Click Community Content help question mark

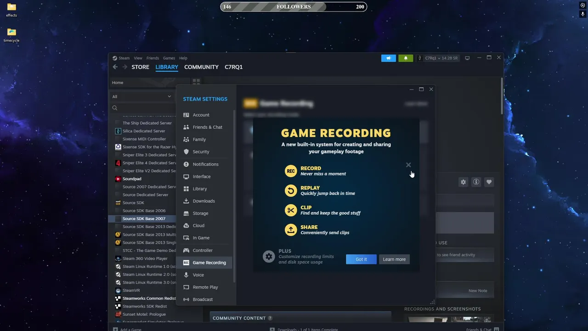coord(270,318)
